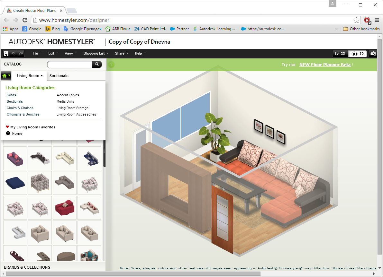383x277 pixels.
Task: Open the Chrome hamburger menu
Action: pyautogui.click(x=377, y=20)
